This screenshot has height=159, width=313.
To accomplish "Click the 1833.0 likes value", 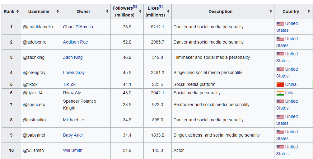I will 157,135.
